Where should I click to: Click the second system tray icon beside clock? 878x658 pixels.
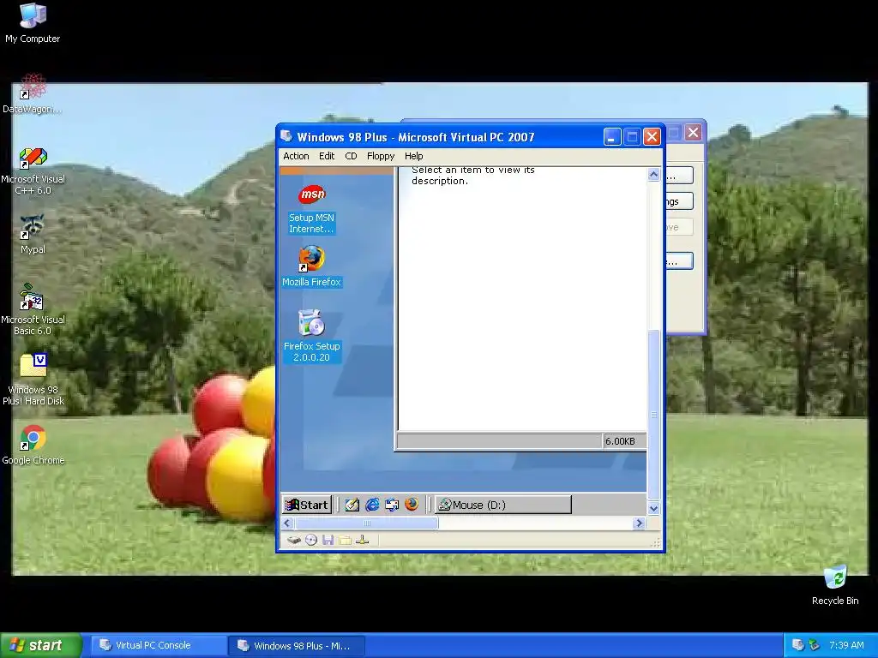coord(815,645)
